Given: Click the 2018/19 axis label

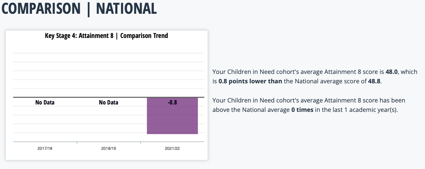Looking at the screenshot, I should pyautogui.click(x=108, y=148).
